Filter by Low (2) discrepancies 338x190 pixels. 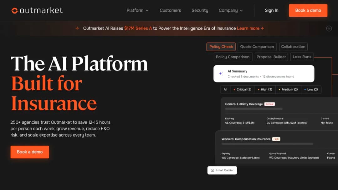[x=311, y=89]
